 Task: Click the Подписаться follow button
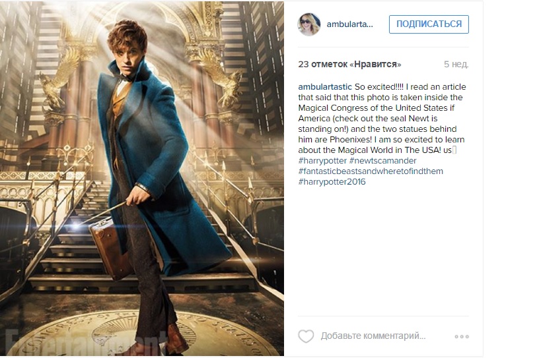point(429,24)
